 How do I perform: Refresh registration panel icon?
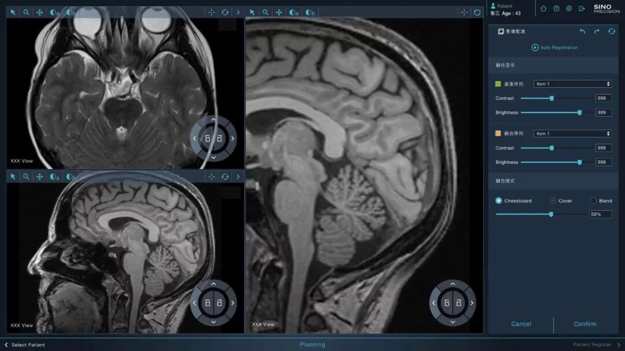click(x=612, y=31)
